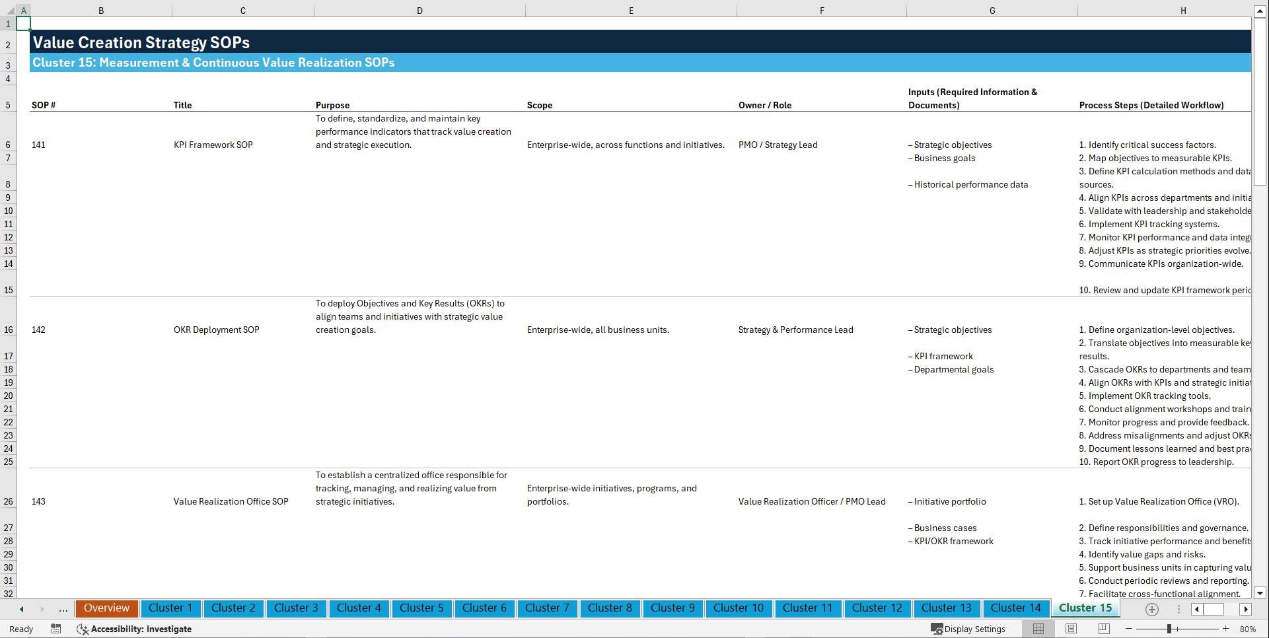Switch to Normal view in status bar
1269x638 pixels.
(x=1038, y=629)
